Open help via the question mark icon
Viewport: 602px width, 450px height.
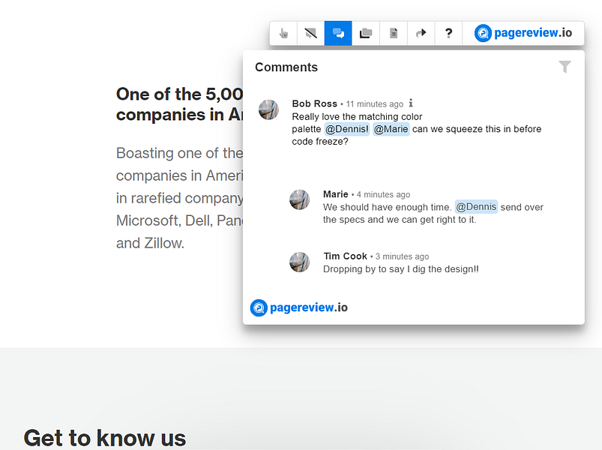tap(448, 33)
